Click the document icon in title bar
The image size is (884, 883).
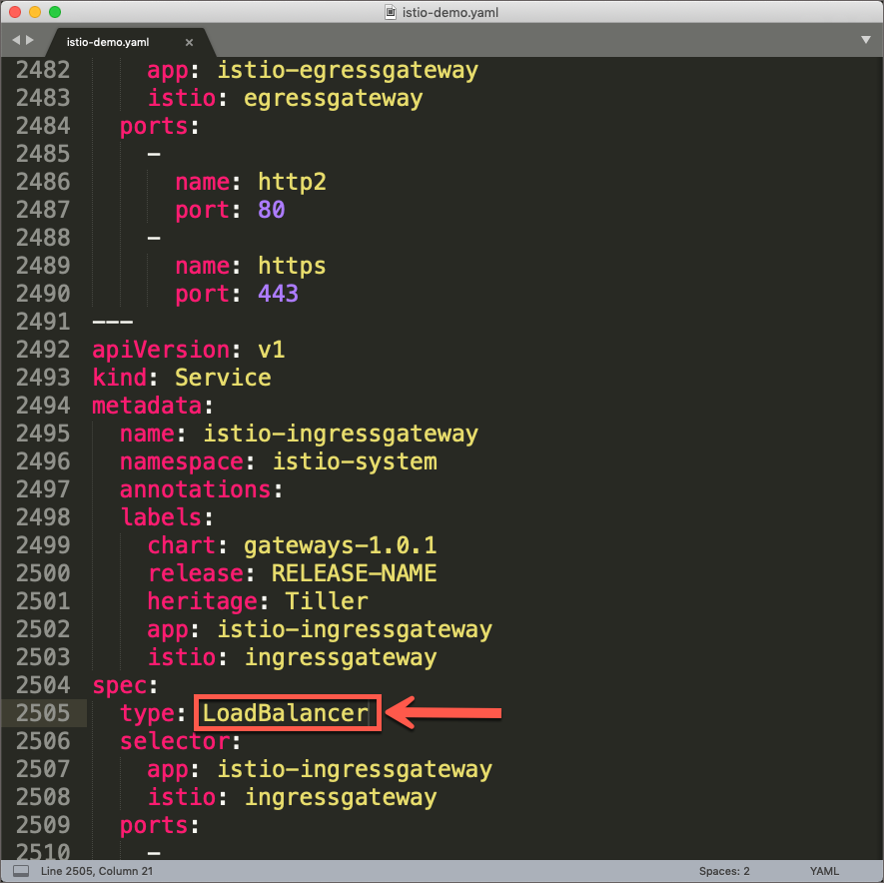[391, 12]
